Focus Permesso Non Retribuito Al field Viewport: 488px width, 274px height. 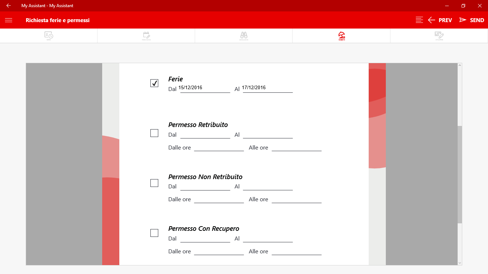pyautogui.click(x=268, y=186)
